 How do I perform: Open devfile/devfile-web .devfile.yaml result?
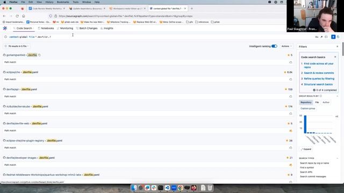pyautogui.click(x=27, y=123)
